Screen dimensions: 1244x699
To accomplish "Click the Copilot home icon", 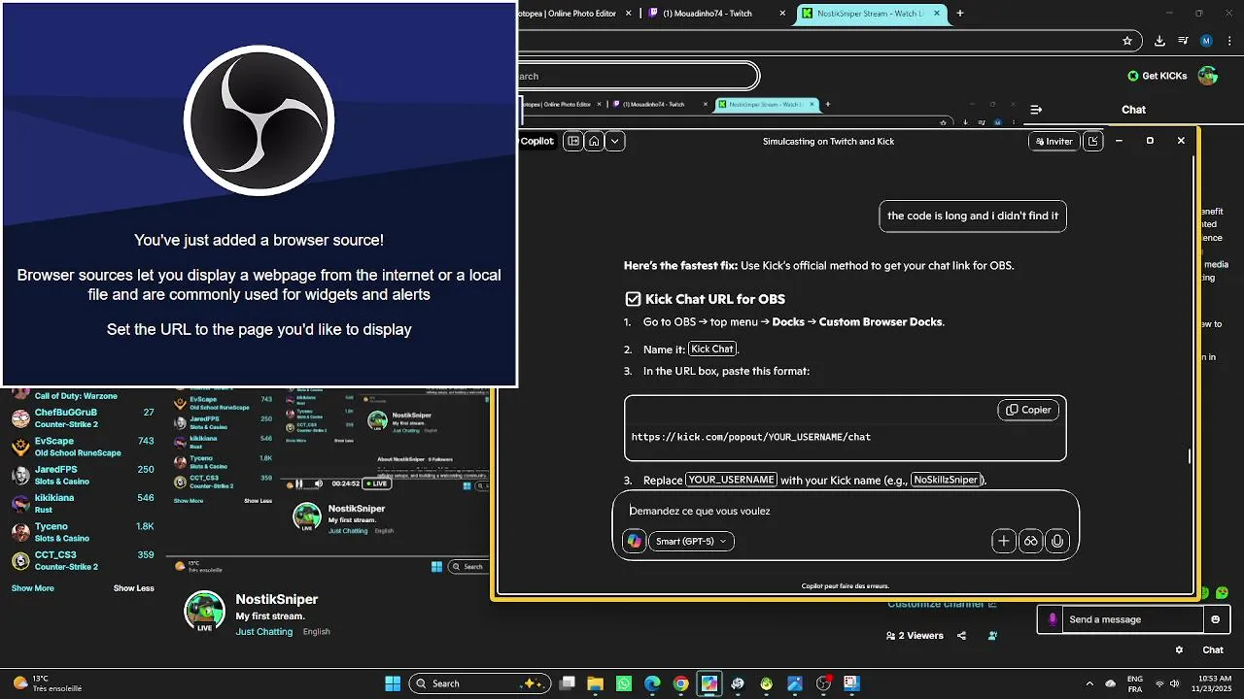I will click(594, 141).
